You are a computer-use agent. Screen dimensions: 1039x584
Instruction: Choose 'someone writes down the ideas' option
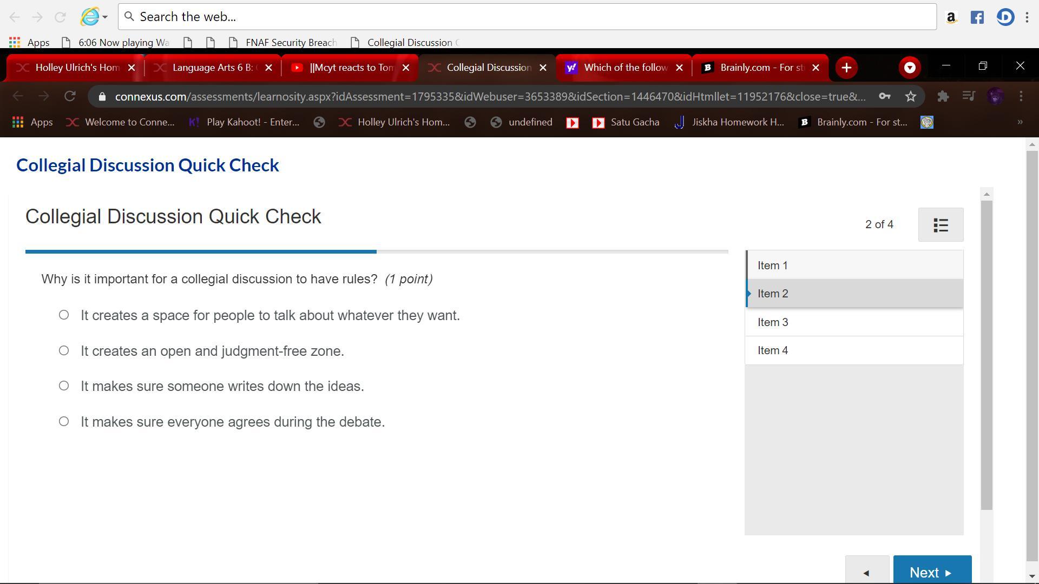[64, 386]
